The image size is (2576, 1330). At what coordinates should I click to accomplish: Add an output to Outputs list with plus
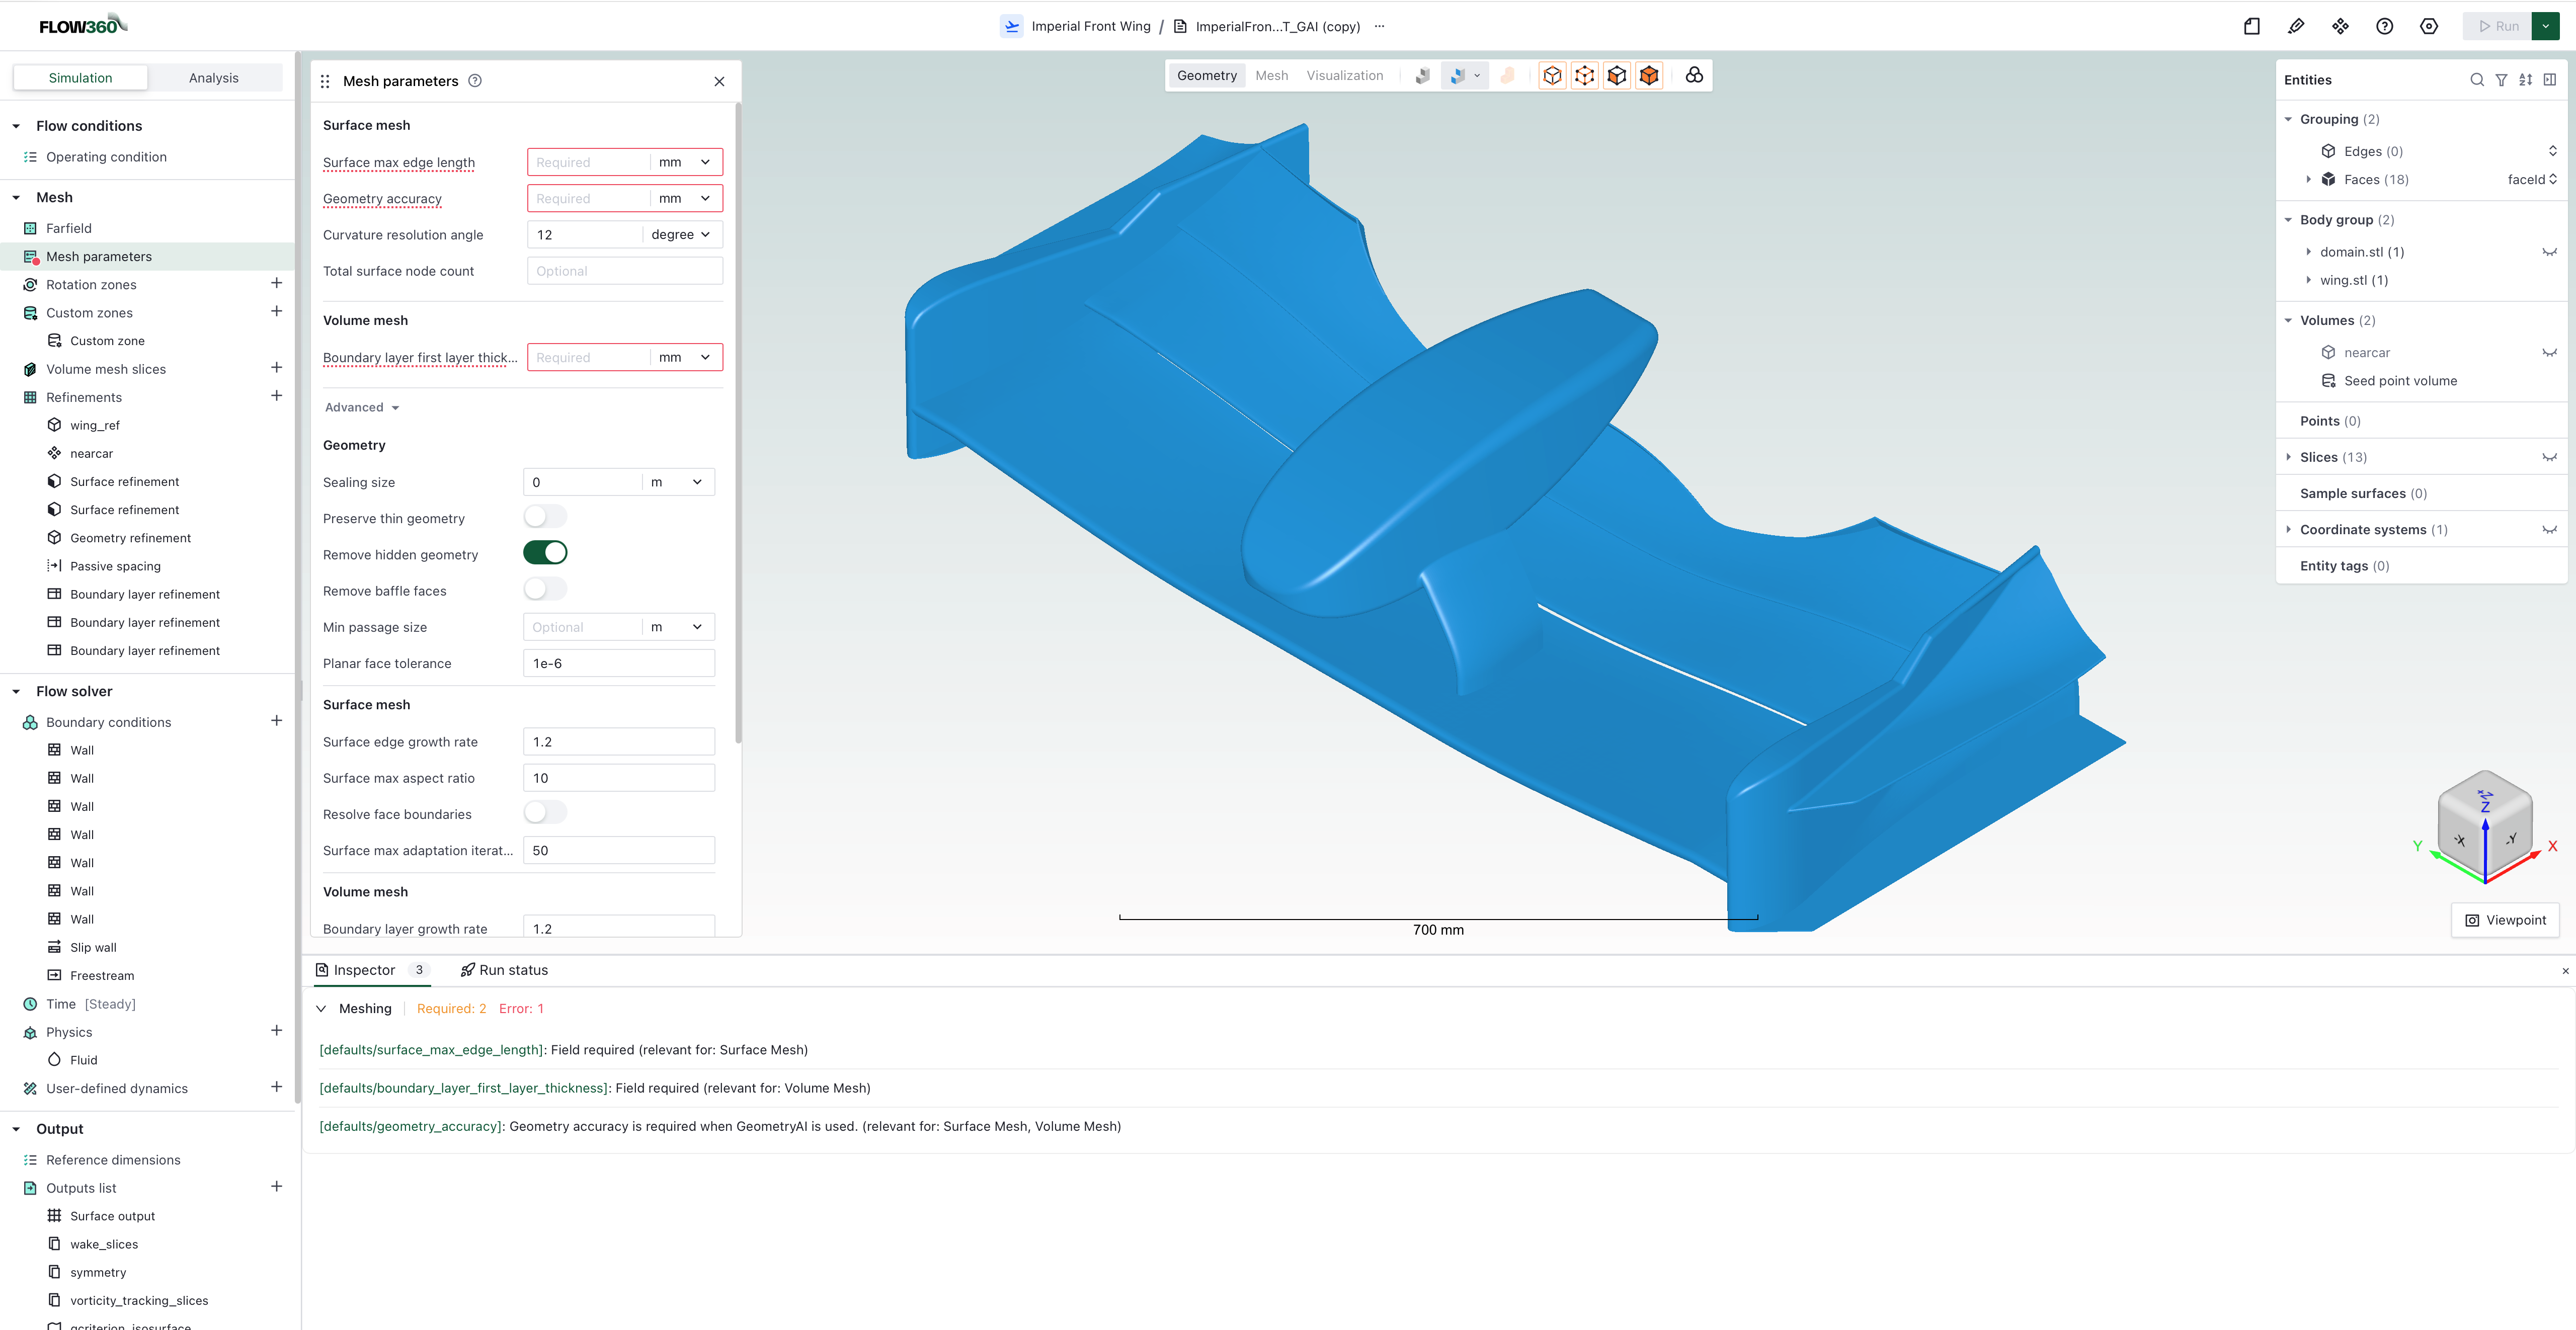276,1187
